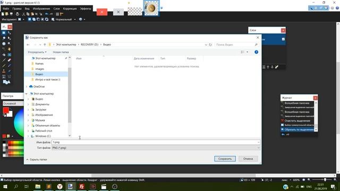Open the Основной color mode dropdown

pyautogui.click(x=13, y=103)
